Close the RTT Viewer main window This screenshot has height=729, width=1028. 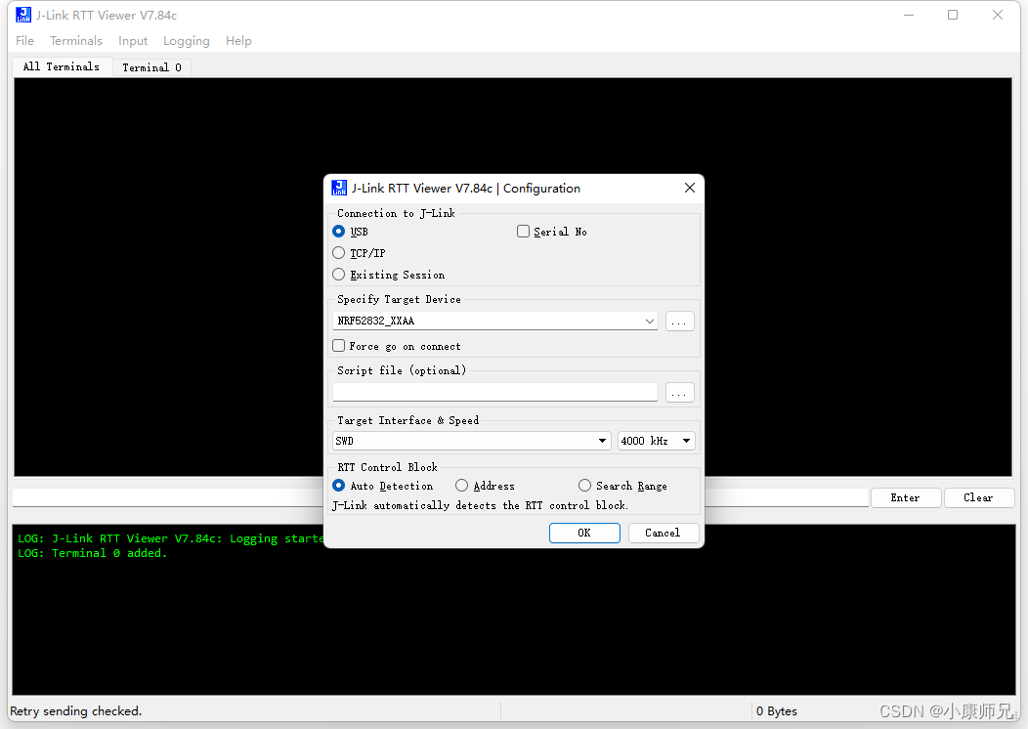[997, 15]
